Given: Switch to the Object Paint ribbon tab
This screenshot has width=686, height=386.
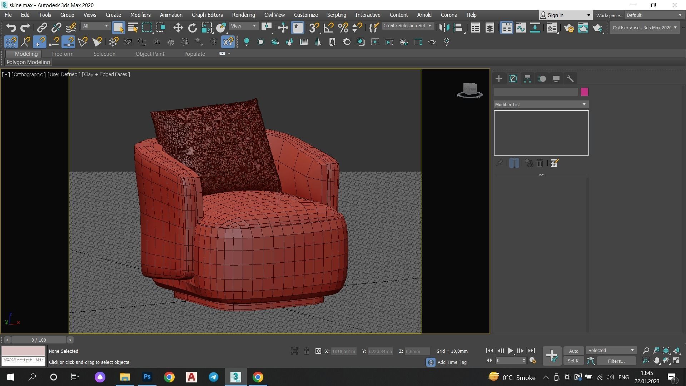Looking at the screenshot, I should point(150,54).
